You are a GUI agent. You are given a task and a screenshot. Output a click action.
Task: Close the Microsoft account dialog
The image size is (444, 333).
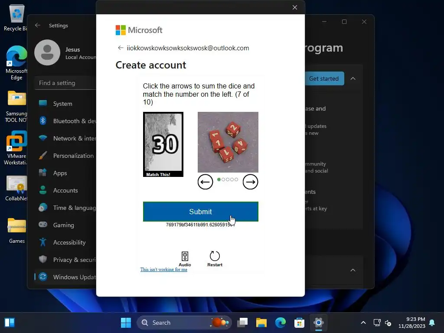(295, 7)
